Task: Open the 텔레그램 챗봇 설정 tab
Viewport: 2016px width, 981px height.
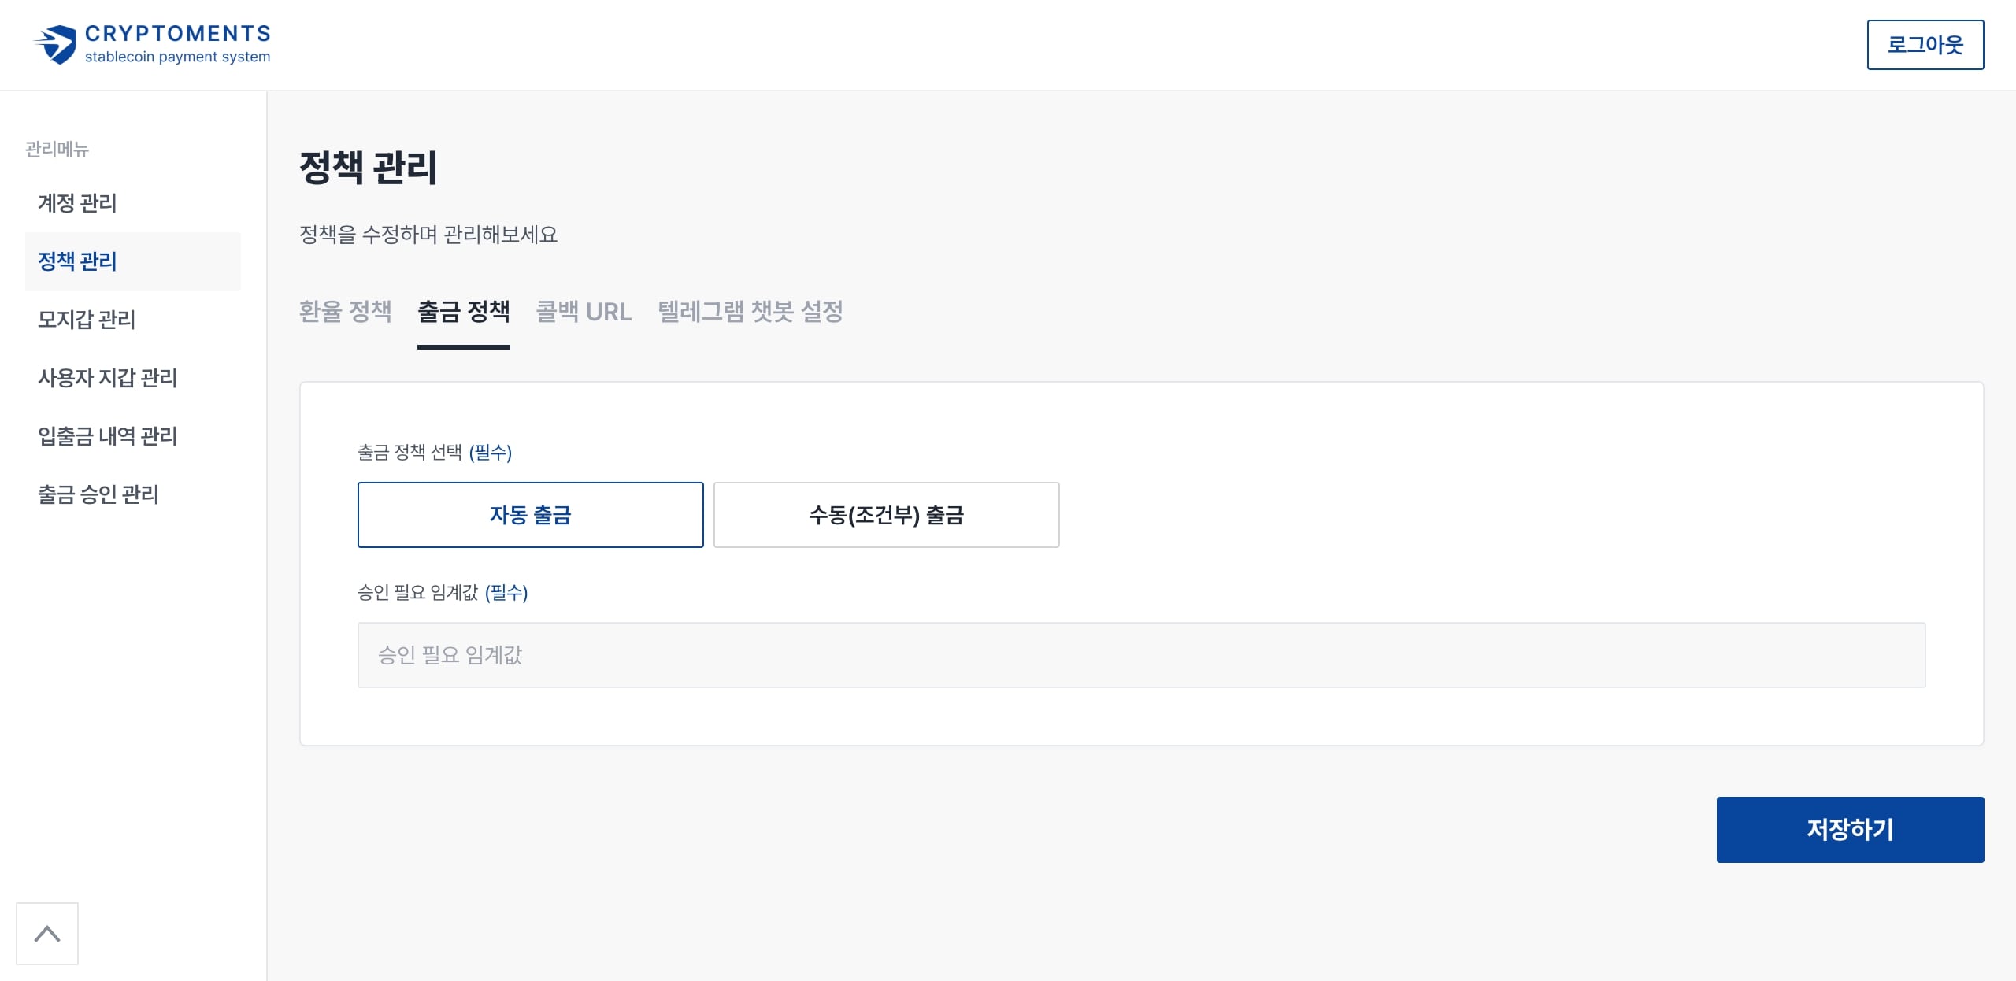Action: pos(750,312)
